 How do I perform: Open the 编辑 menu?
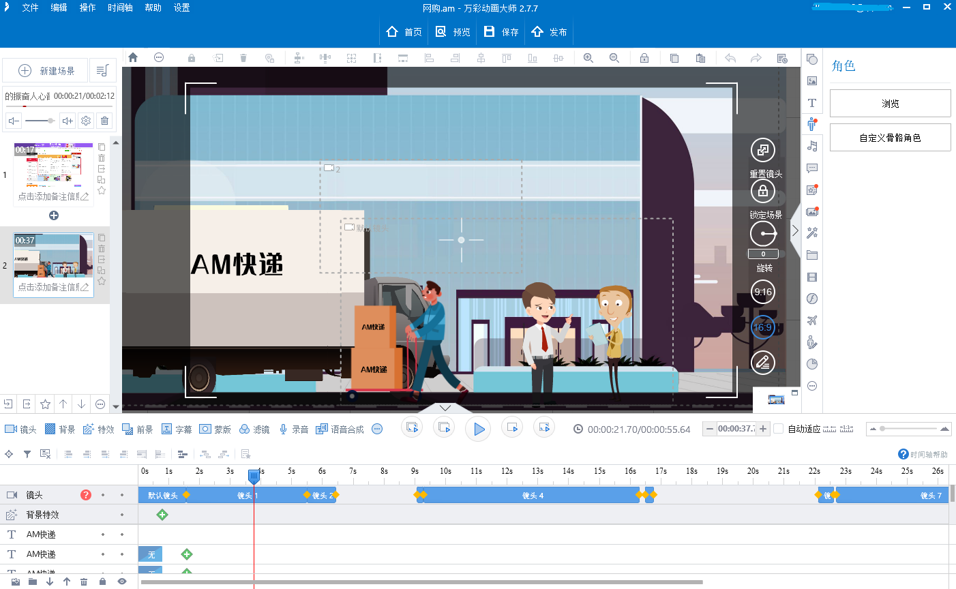pos(59,8)
